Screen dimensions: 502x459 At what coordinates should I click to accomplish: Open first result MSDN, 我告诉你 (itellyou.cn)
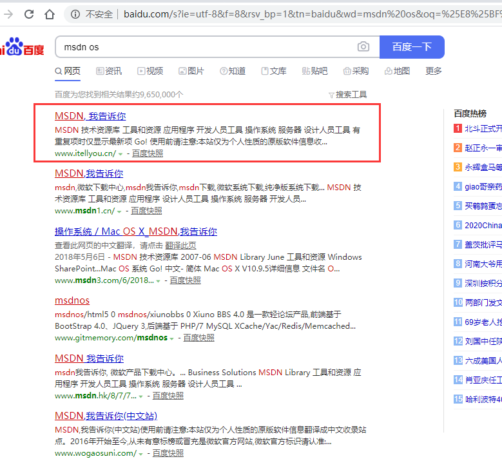pos(90,116)
